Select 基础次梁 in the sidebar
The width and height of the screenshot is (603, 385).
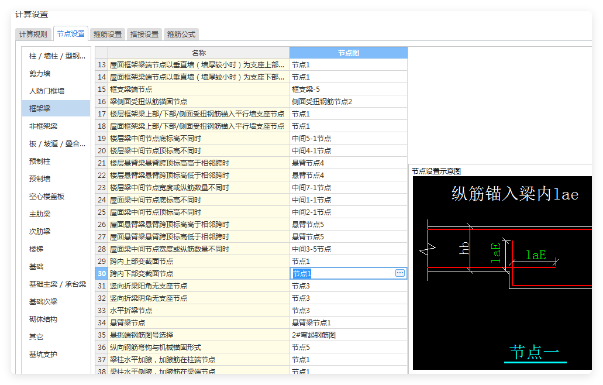56,302
